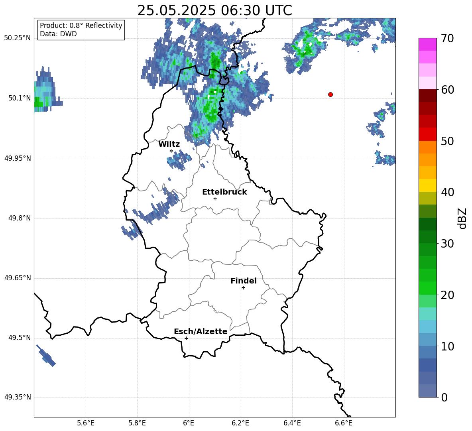This screenshot has height=431, width=472.
Task: Click the red dot radar site marker
Action: [x=330, y=94]
